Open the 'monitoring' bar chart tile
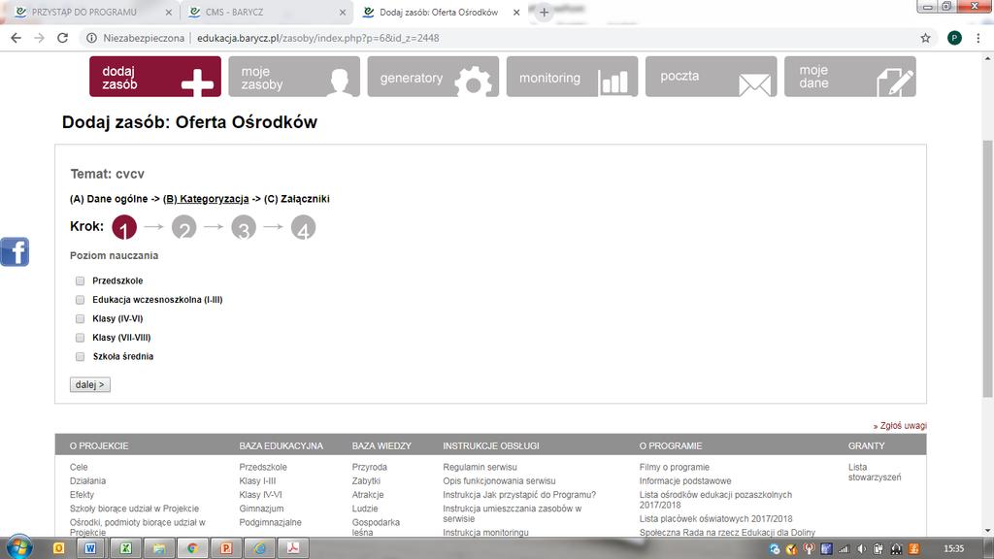The image size is (994, 559). coord(572,77)
